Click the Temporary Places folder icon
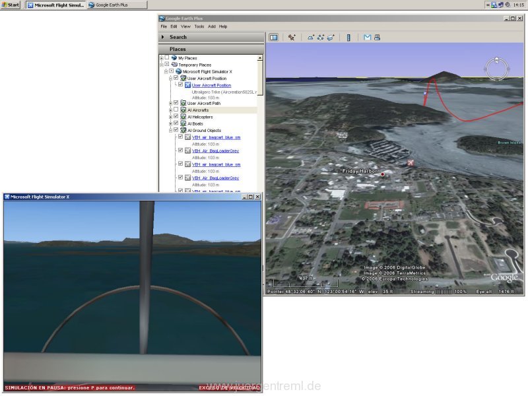This screenshot has height=396, width=528. (174, 65)
